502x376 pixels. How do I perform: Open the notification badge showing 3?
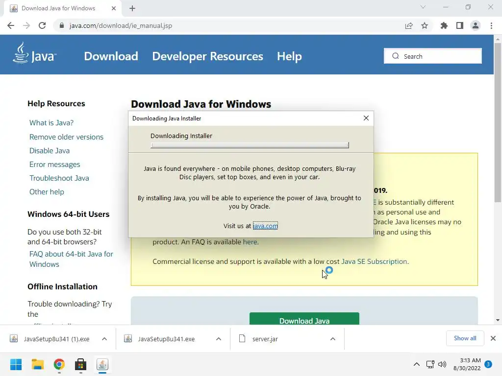tap(488, 364)
